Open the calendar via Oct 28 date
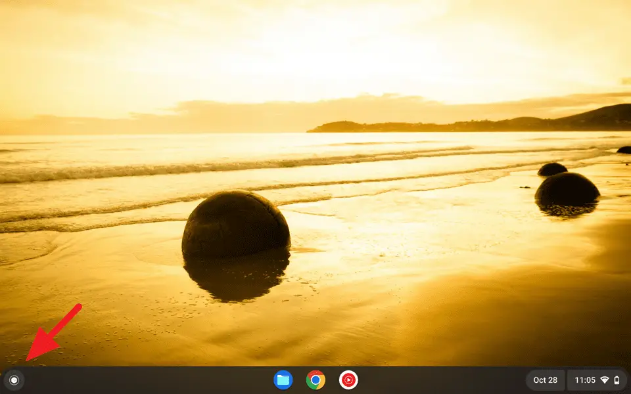631x394 pixels. [x=545, y=380]
